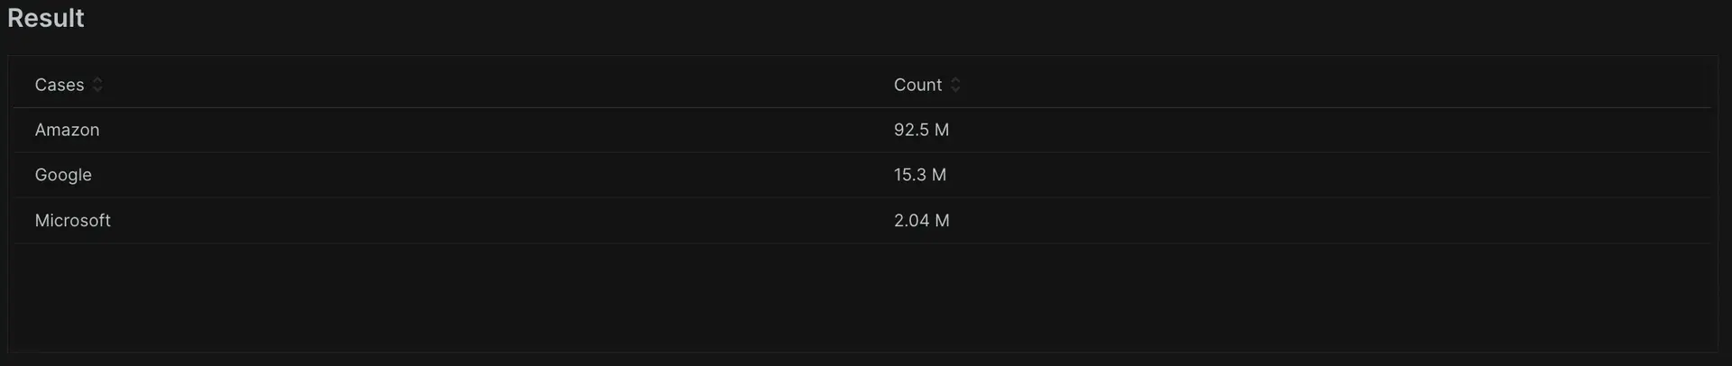Select the Google case cell
Image resolution: width=1732 pixels, height=366 pixels.
tap(63, 175)
